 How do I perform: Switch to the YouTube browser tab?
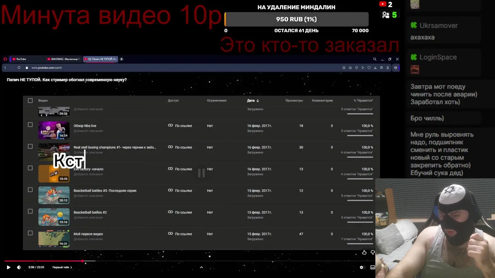[27, 59]
